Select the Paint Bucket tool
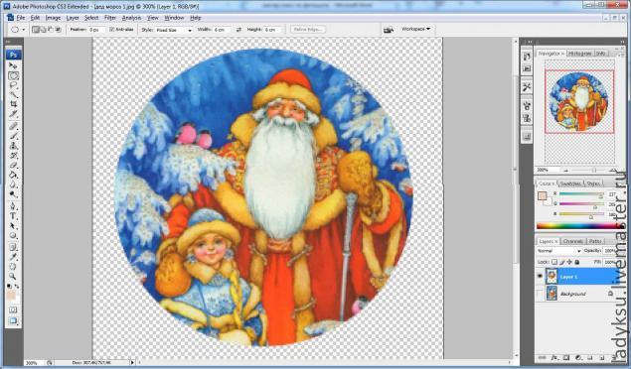This screenshot has width=631, height=369. 13,175
